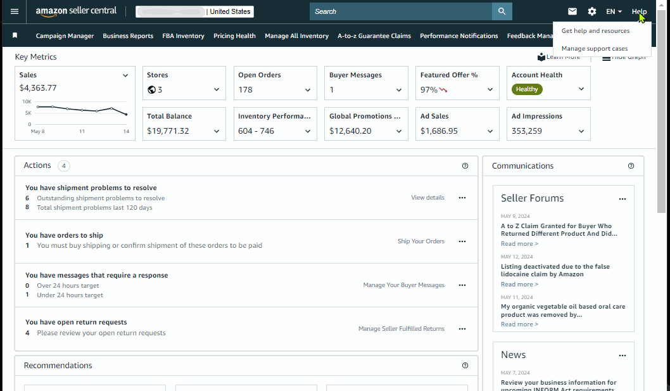Click the View details link
Screen dimensions: 670x391
427,198
